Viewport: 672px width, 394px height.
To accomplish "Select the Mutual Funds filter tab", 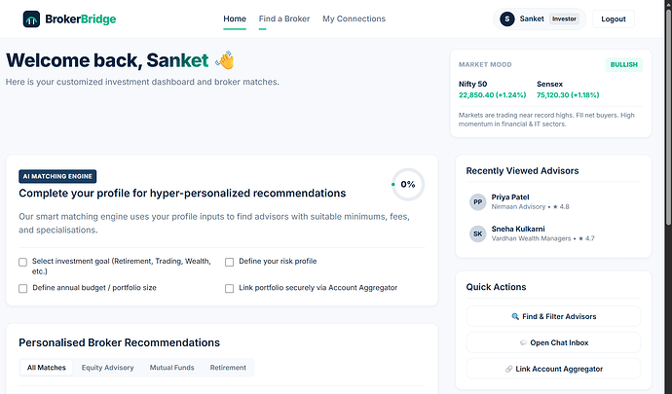I will tap(171, 368).
